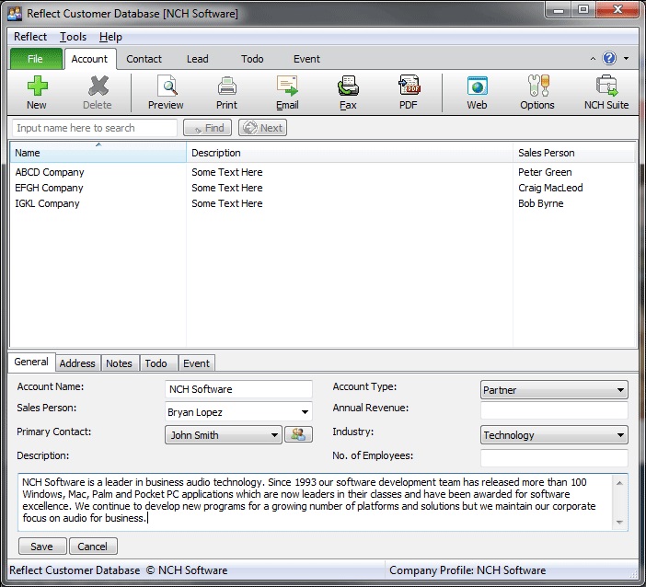Save the account details
Image resolution: width=646 pixels, height=587 pixels.
point(42,547)
